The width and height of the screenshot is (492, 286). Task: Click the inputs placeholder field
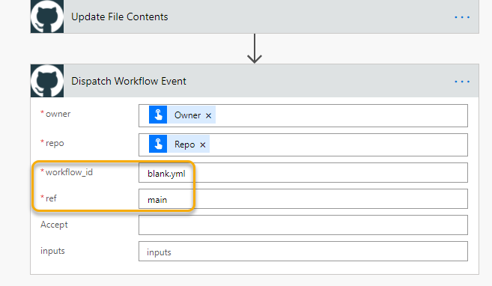[x=303, y=252]
